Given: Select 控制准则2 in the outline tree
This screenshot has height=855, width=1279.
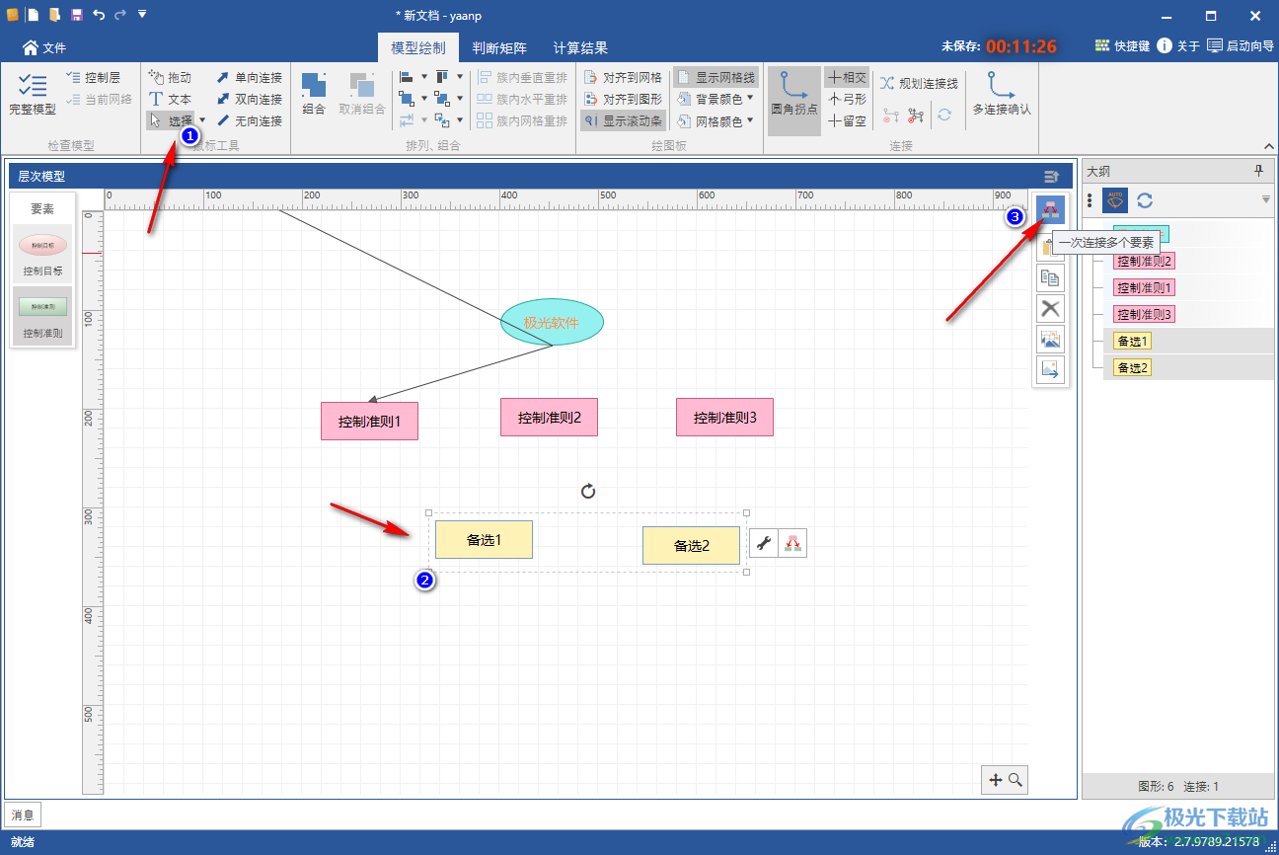Looking at the screenshot, I should point(1144,262).
